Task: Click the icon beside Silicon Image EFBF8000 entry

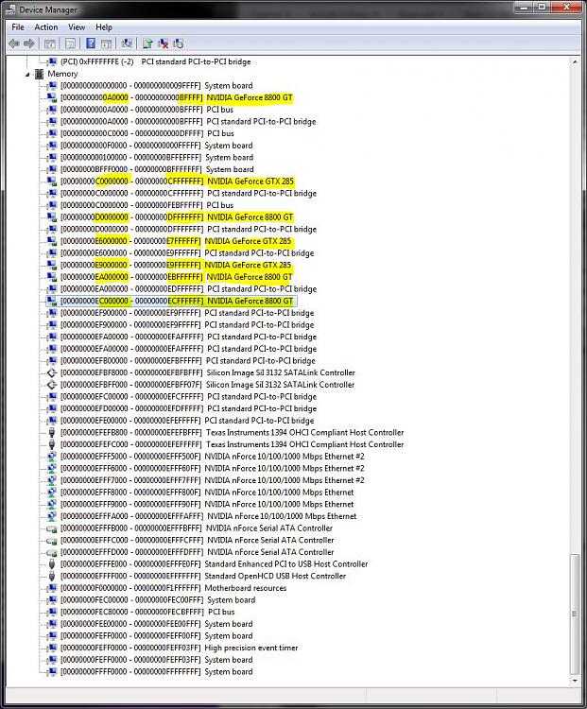Action: 52,372
